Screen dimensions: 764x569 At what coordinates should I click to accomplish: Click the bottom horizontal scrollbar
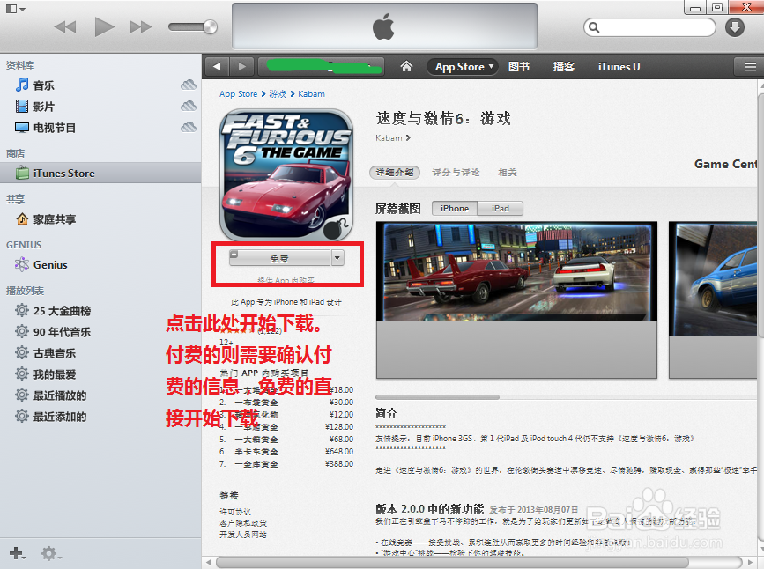click(452, 562)
